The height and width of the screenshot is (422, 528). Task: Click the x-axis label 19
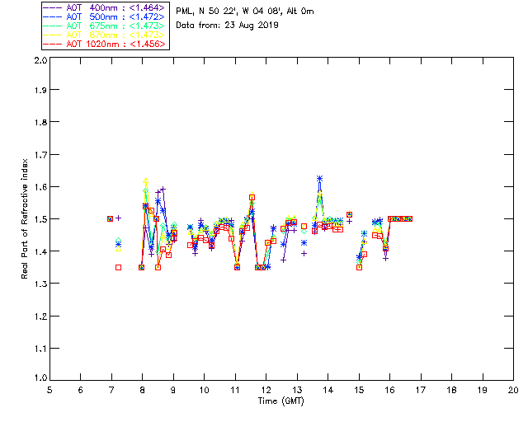click(x=483, y=390)
